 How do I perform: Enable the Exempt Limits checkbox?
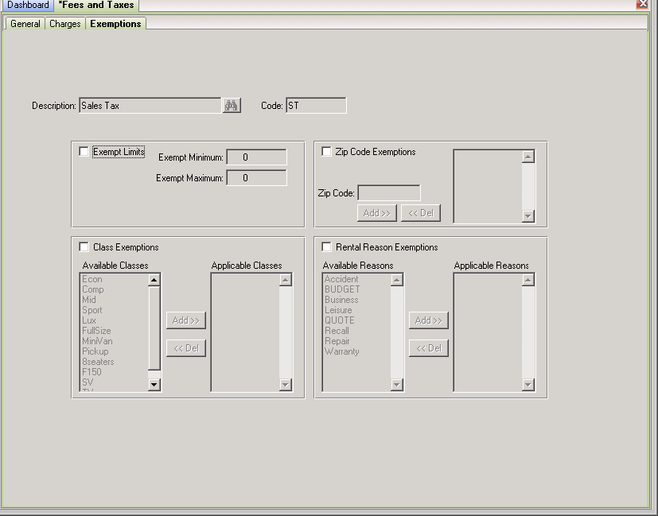tap(84, 151)
